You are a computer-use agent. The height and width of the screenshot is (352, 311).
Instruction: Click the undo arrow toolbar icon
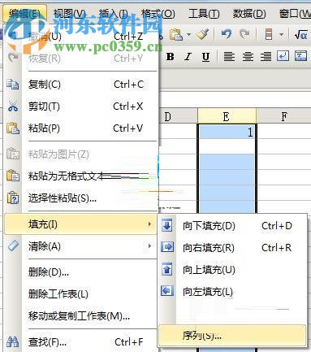227,34
